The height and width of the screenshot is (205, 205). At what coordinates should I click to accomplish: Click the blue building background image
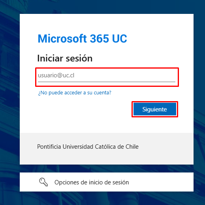9,106
